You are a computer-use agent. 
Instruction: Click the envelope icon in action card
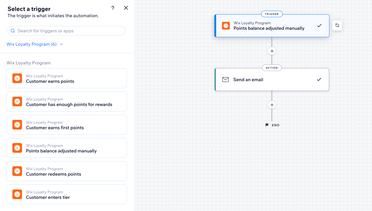[x=225, y=79]
